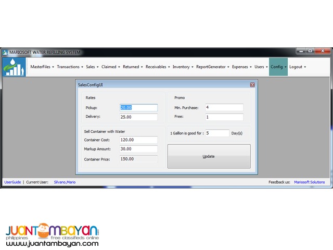Click the SalesConfigUI dialog title

click(90, 85)
